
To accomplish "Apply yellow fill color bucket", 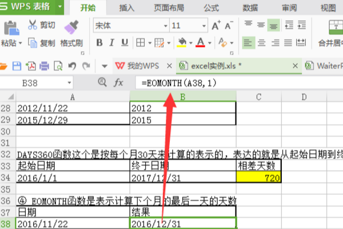I will [182, 42].
